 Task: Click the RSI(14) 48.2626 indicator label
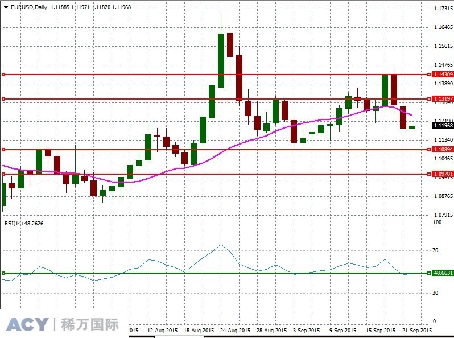point(24,223)
